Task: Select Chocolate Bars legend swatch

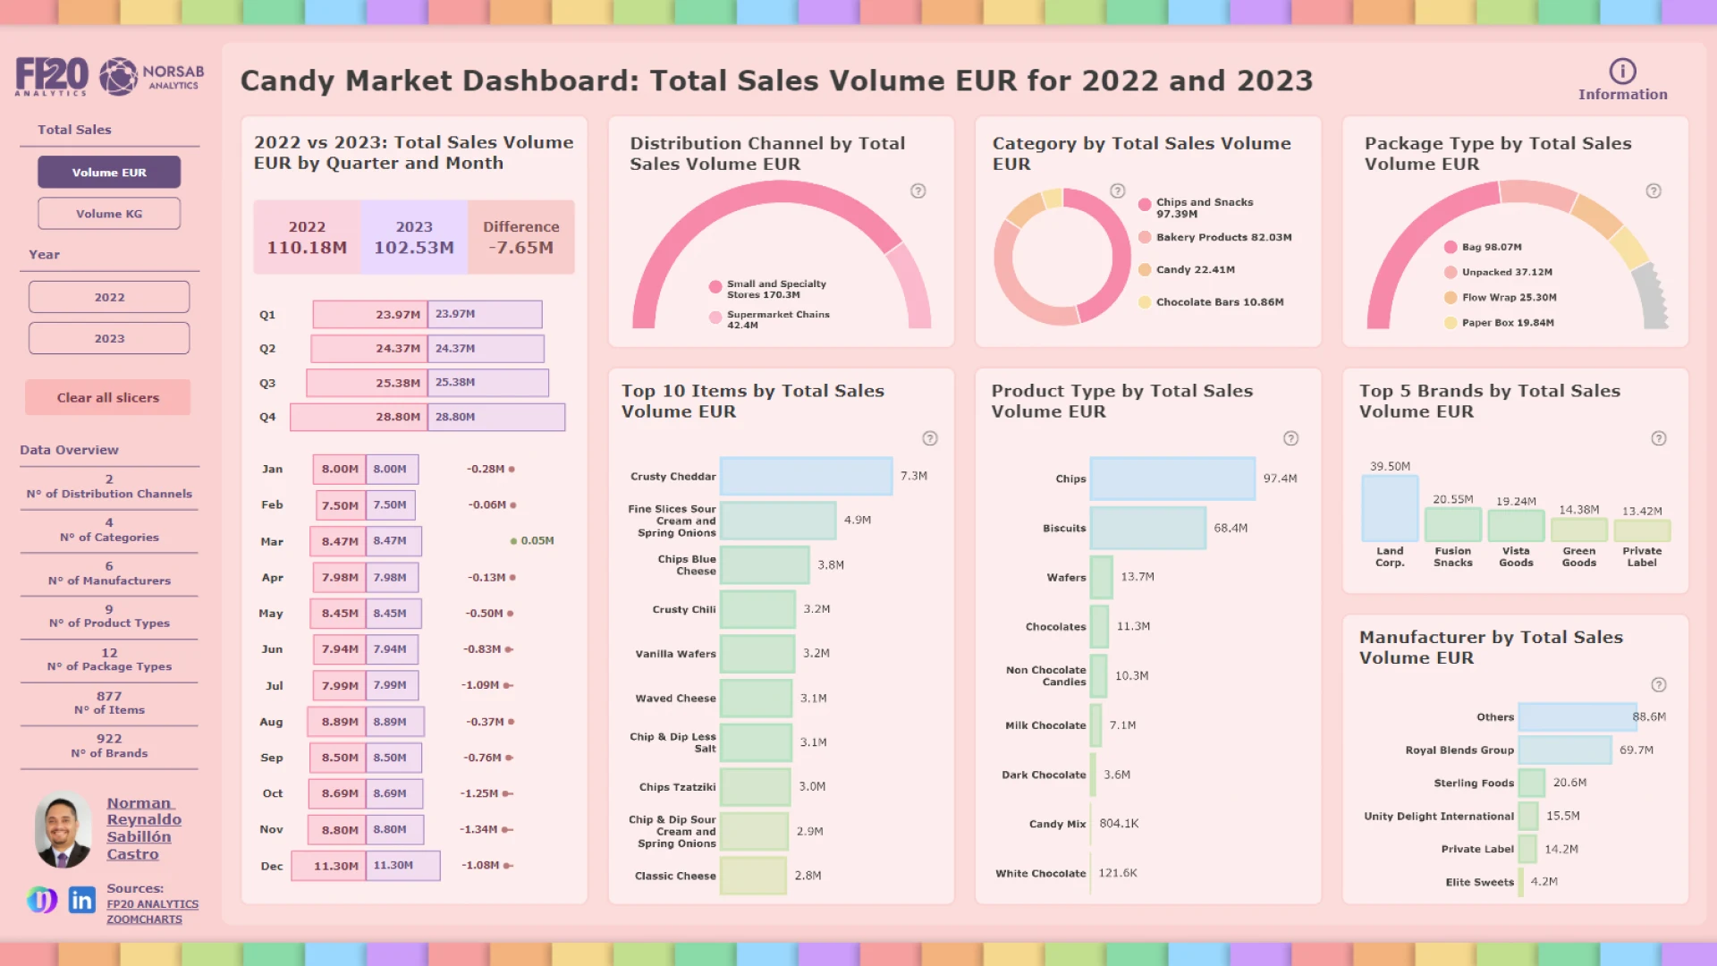Action: click(x=1145, y=302)
